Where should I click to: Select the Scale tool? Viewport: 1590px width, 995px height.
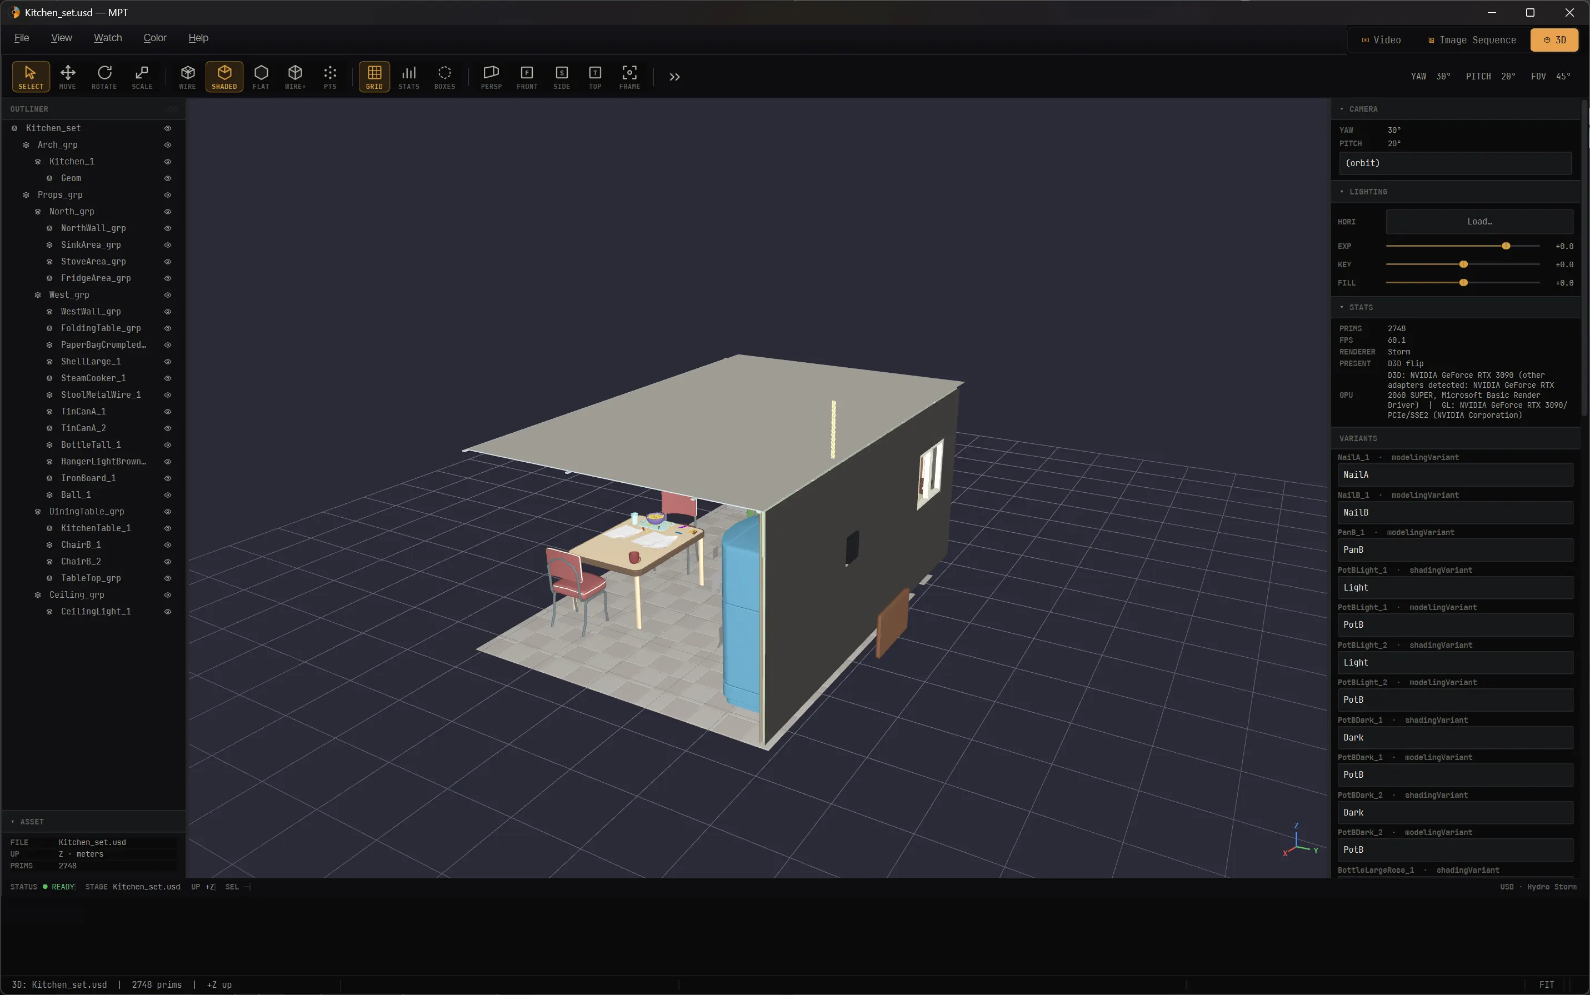pos(142,77)
